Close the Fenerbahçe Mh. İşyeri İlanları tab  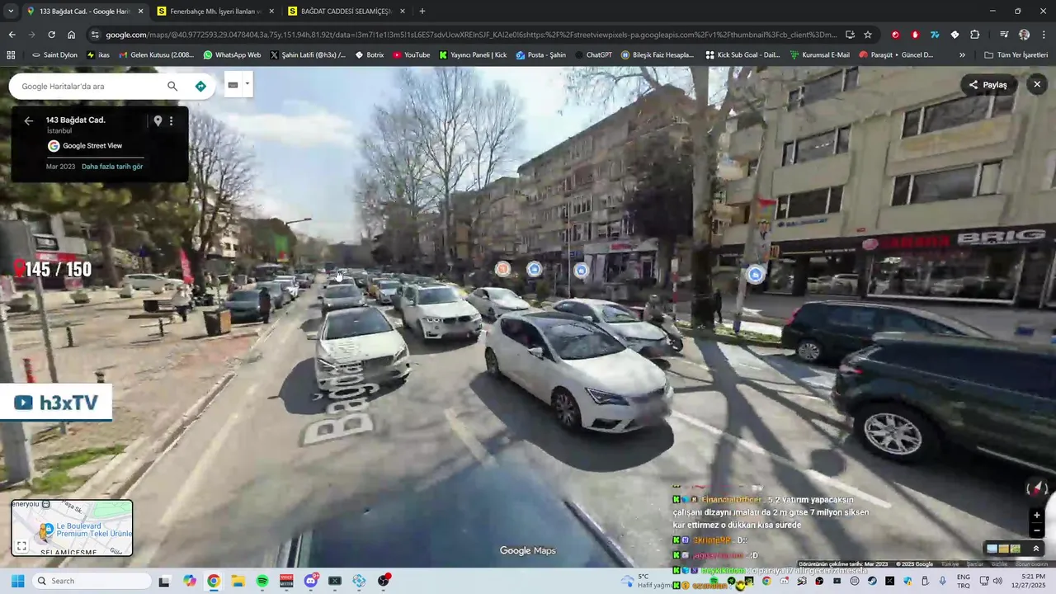coord(271,12)
